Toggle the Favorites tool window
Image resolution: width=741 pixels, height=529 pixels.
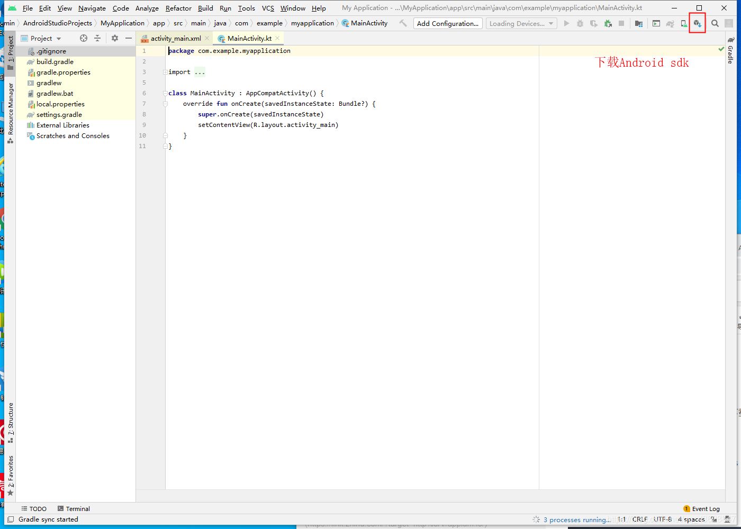click(11, 468)
